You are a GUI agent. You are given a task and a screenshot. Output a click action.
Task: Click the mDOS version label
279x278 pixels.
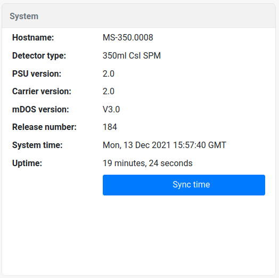(40, 109)
